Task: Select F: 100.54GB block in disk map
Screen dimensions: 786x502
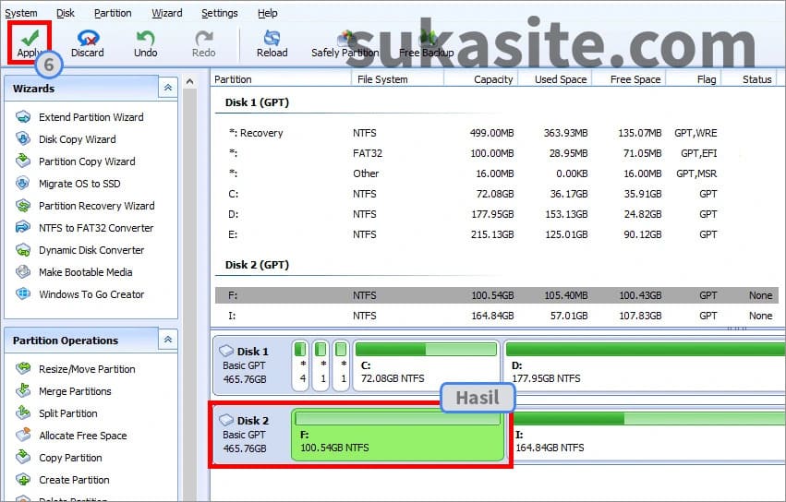Action: point(397,435)
